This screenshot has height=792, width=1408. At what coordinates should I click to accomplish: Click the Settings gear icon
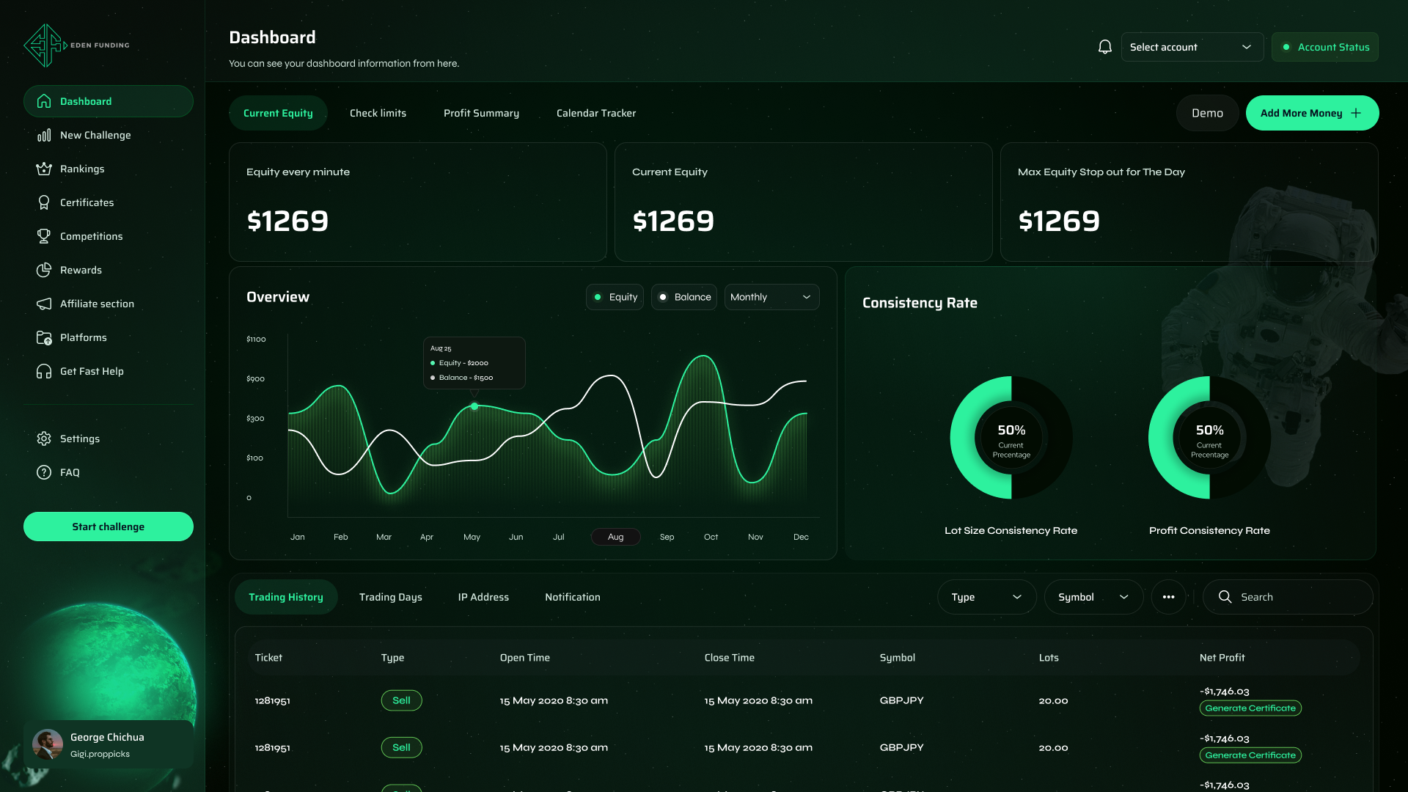44,439
